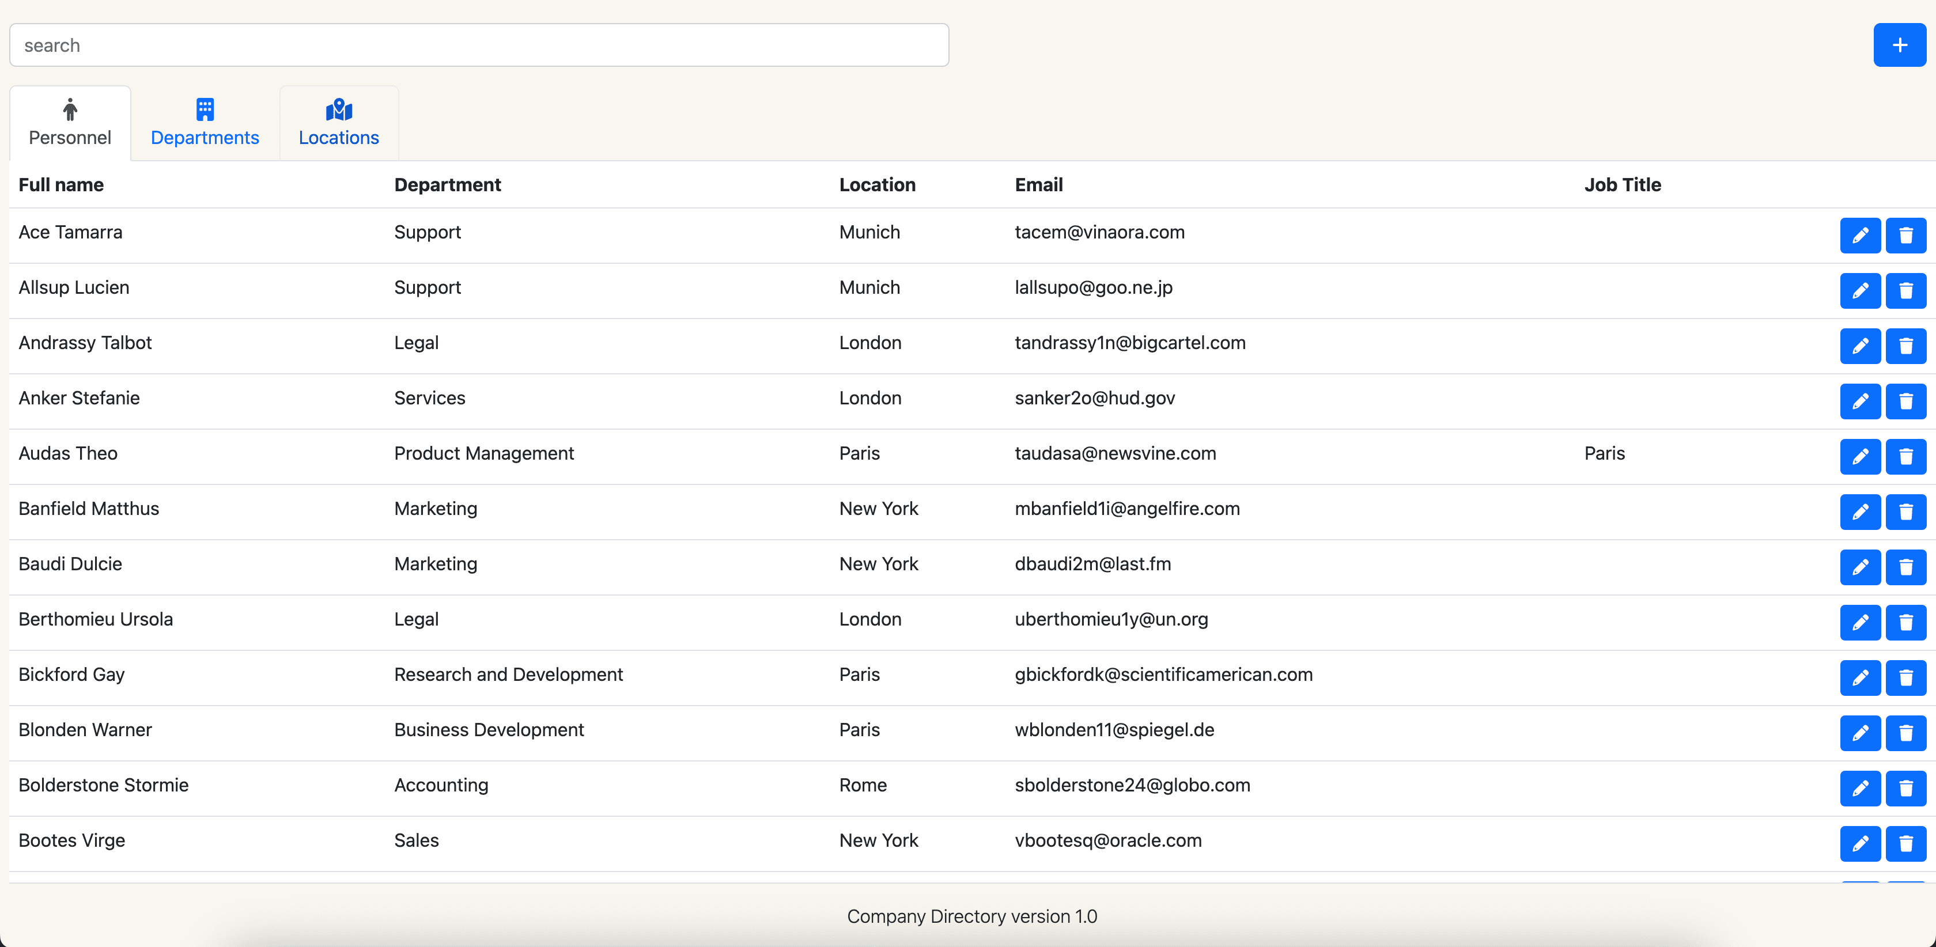Delete Berthomieu Ursola's record

(x=1905, y=622)
